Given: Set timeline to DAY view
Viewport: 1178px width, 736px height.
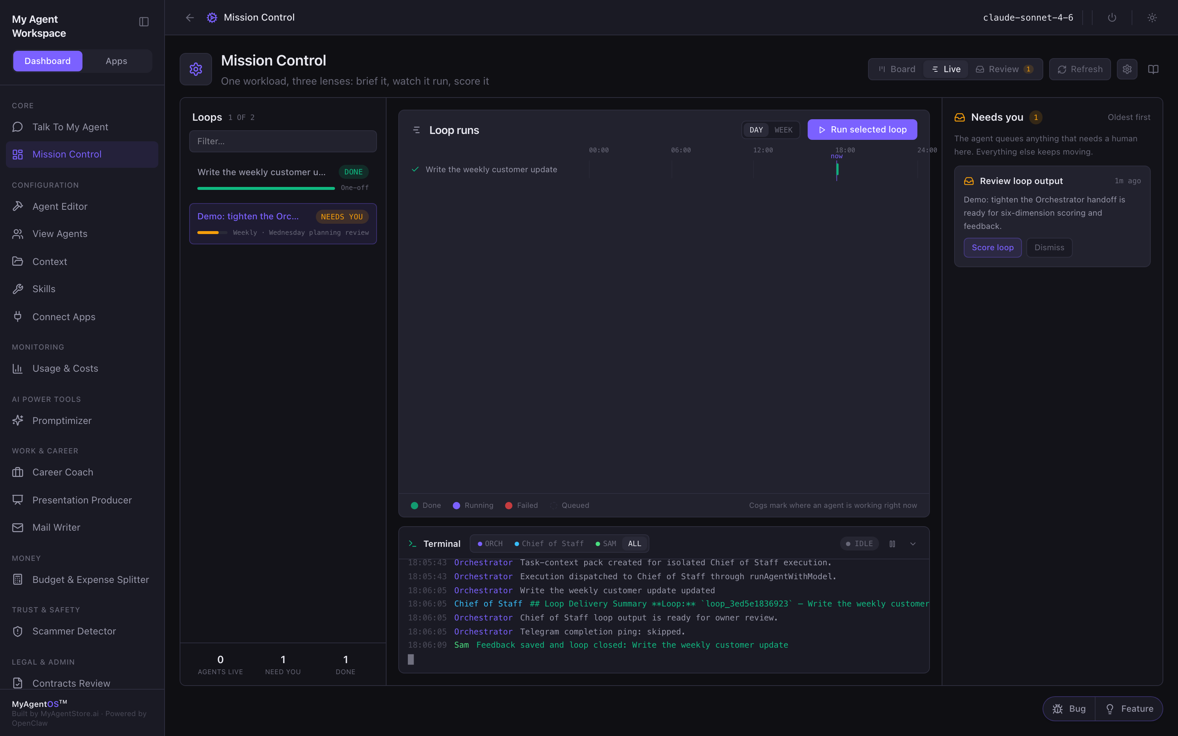Looking at the screenshot, I should tap(756, 130).
